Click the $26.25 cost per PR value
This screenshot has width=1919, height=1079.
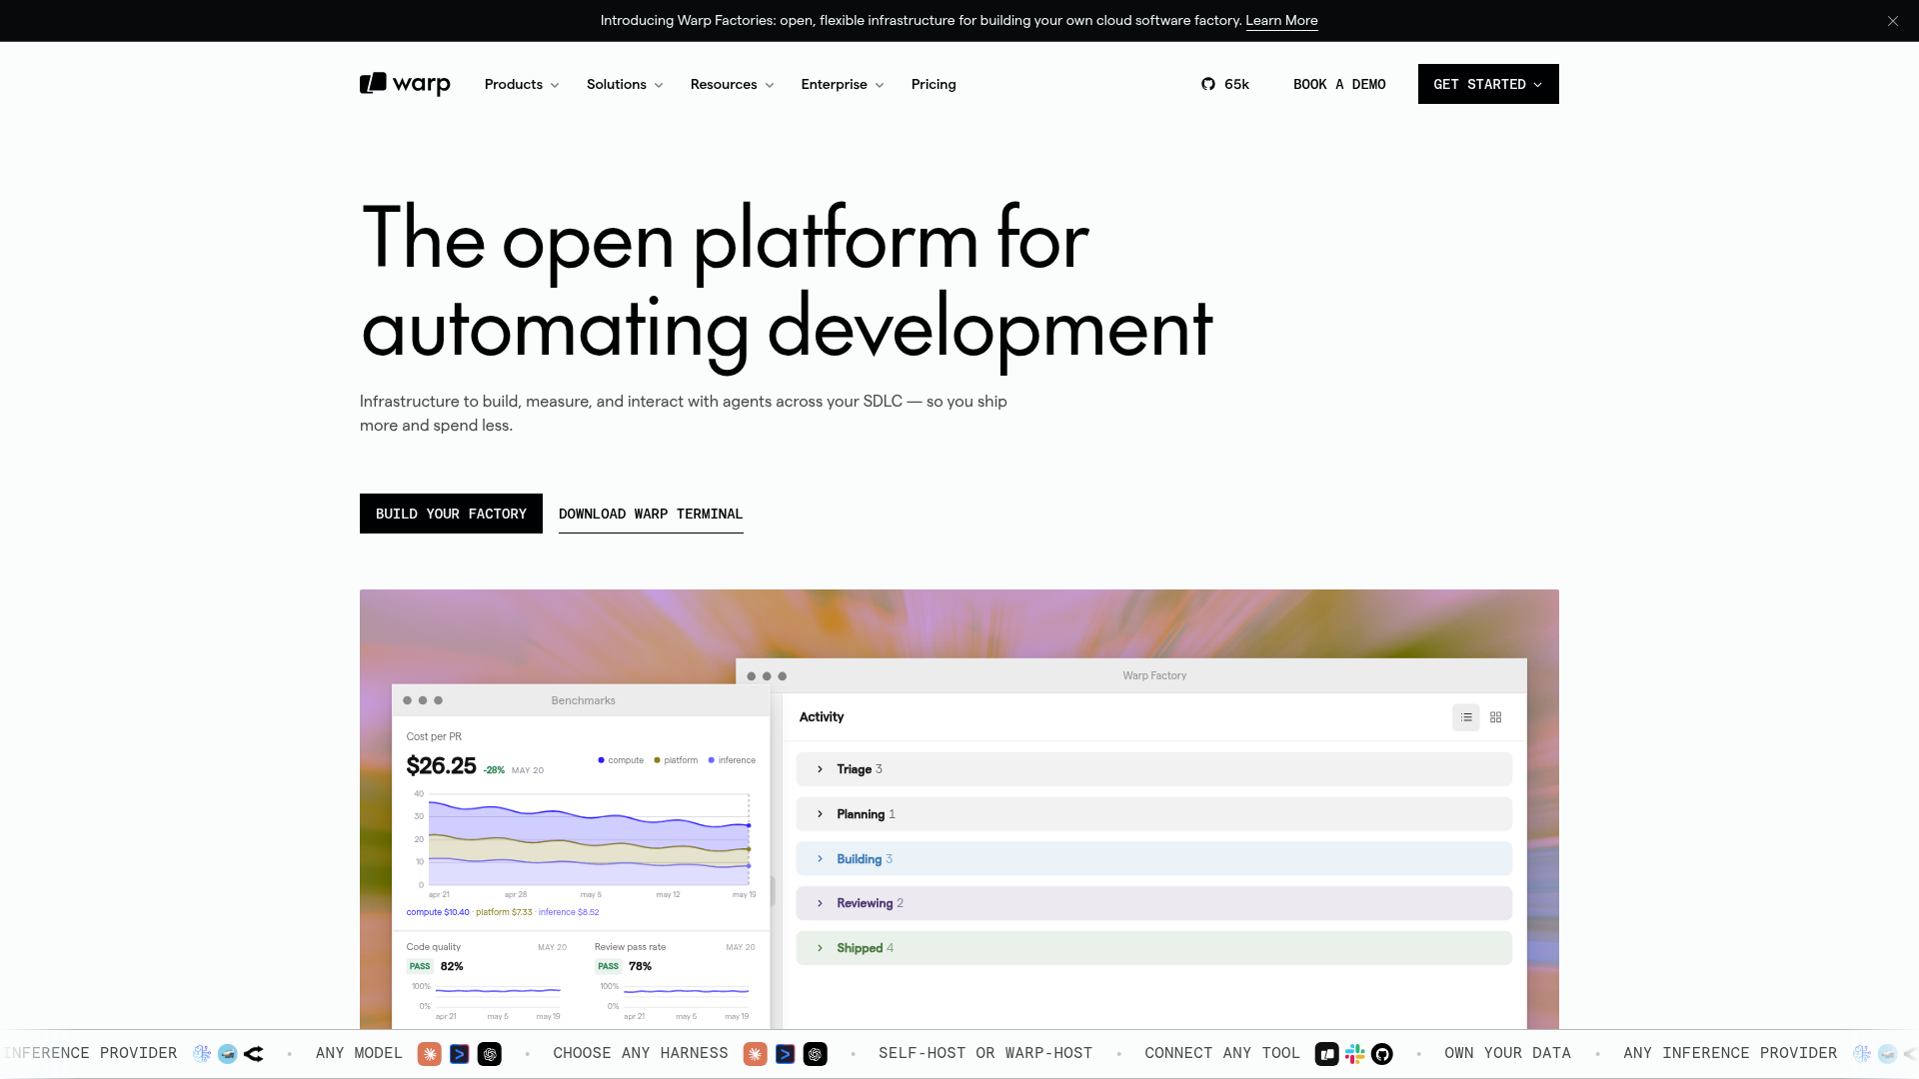click(x=441, y=766)
